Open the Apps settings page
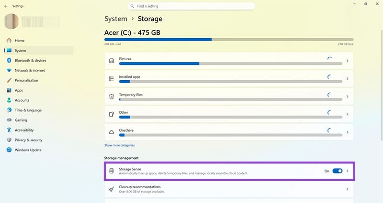The image size is (383, 203). [39, 90]
